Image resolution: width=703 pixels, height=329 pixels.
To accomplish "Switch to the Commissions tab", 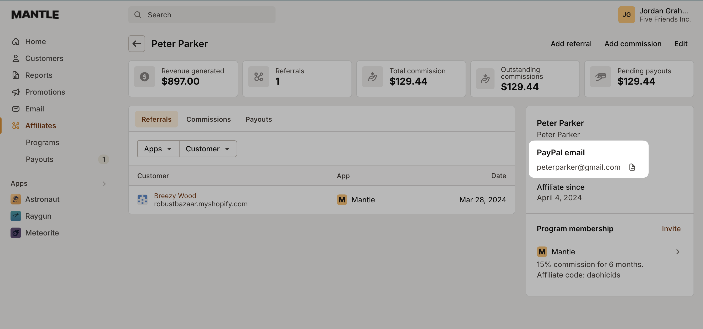I will pyautogui.click(x=208, y=119).
